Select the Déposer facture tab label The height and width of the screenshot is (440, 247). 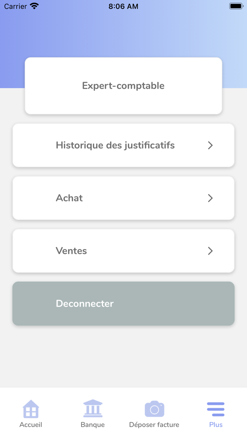154,425
